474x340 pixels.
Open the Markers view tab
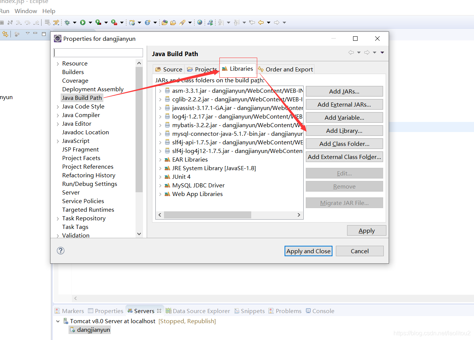click(69, 311)
